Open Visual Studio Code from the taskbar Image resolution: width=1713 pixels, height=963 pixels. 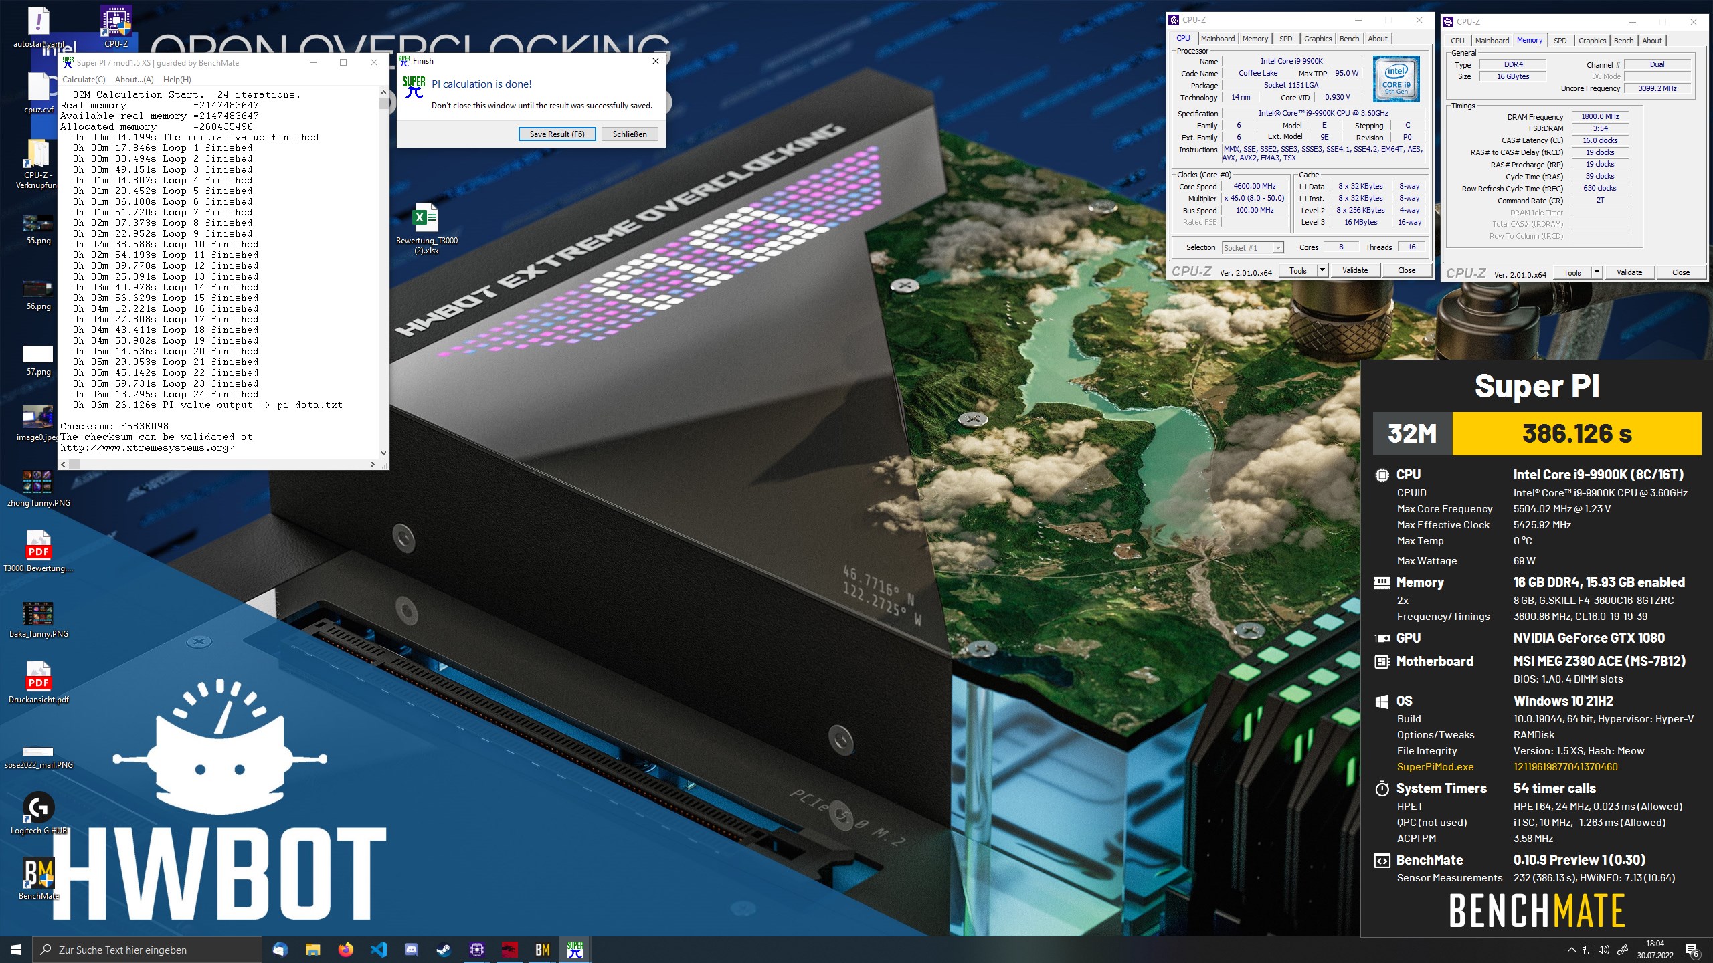(379, 950)
